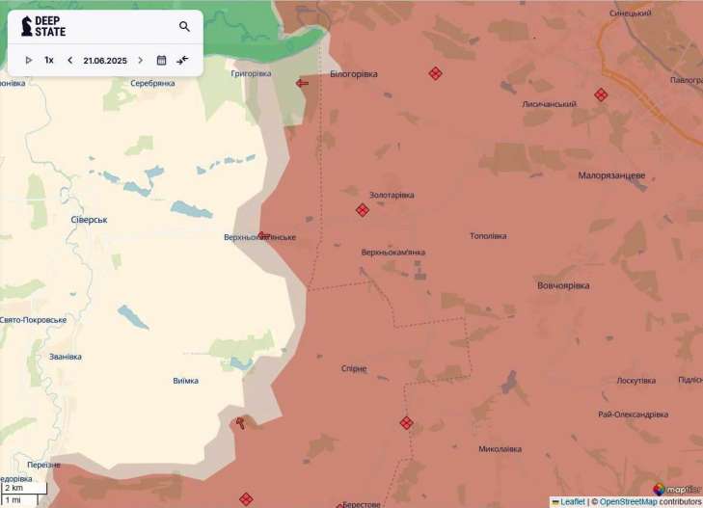Image resolution: width=703 pixels, height=508 pixels.
Task: Click the Сіверськ town label
Action: [89, 220]
